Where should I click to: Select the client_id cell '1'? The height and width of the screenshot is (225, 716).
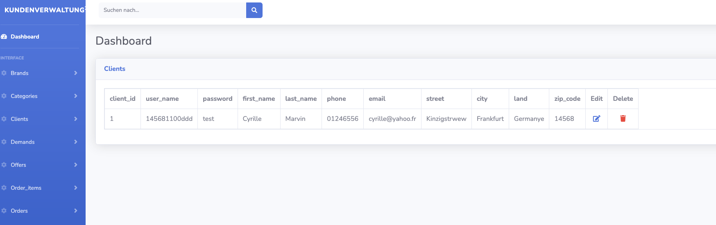tap(122, 119)
